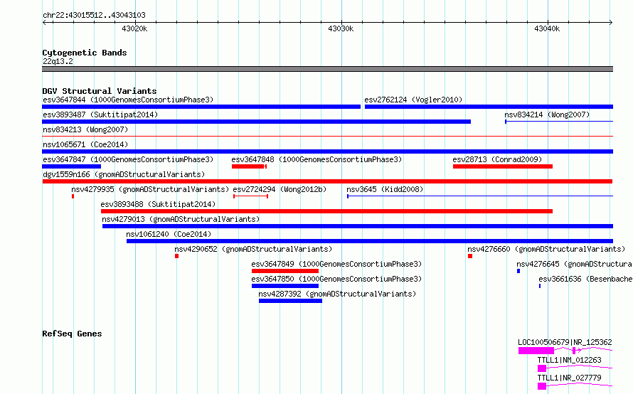Click the chr22:43015512..43043103 coordinate label

94,15
